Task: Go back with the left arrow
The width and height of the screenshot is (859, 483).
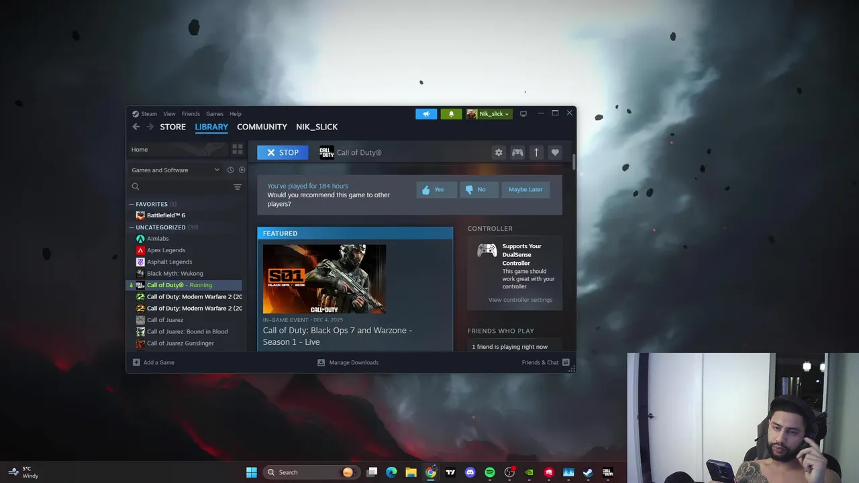Action: point(136,127)
